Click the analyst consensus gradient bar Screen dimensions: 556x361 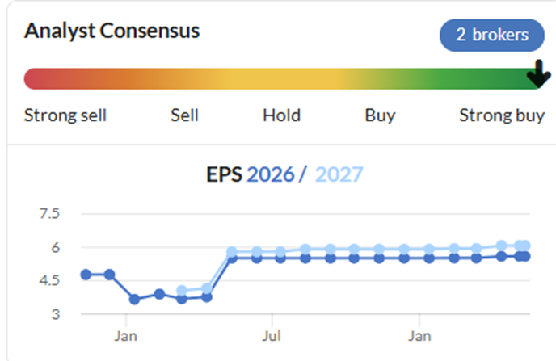[284, 78]
